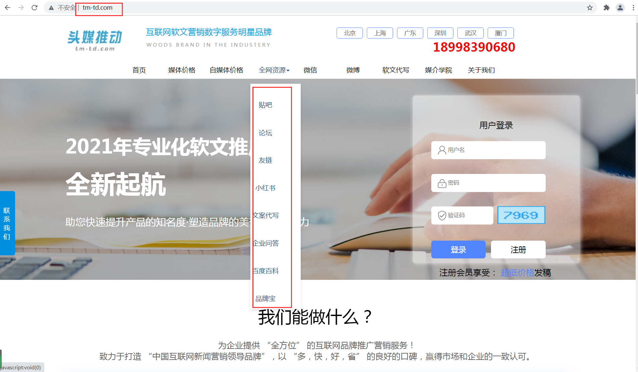638x372 pixels.
Task: Click the 不安全 warning icon in address bar
Action: pos(51,7)
